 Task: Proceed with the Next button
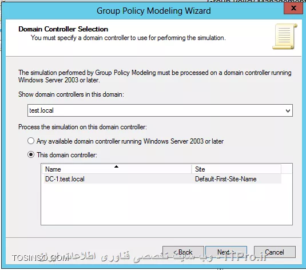(226, 252)
